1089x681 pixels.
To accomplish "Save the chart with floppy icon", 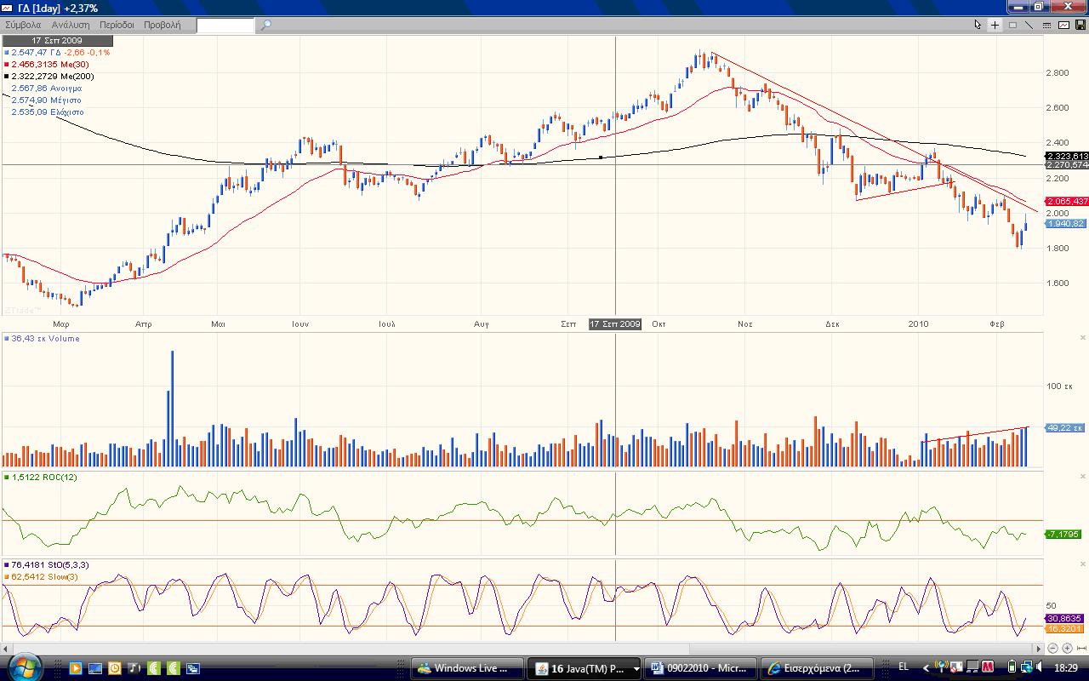I will [1080, 26].
